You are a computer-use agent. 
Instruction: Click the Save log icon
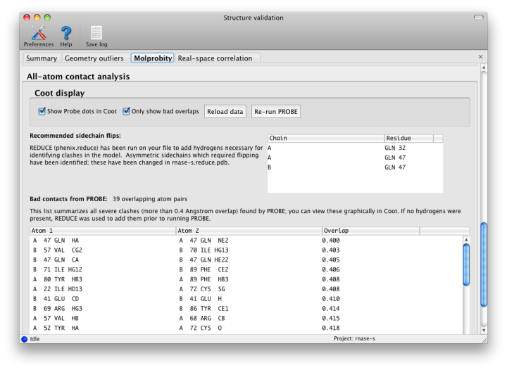point(96,32)
